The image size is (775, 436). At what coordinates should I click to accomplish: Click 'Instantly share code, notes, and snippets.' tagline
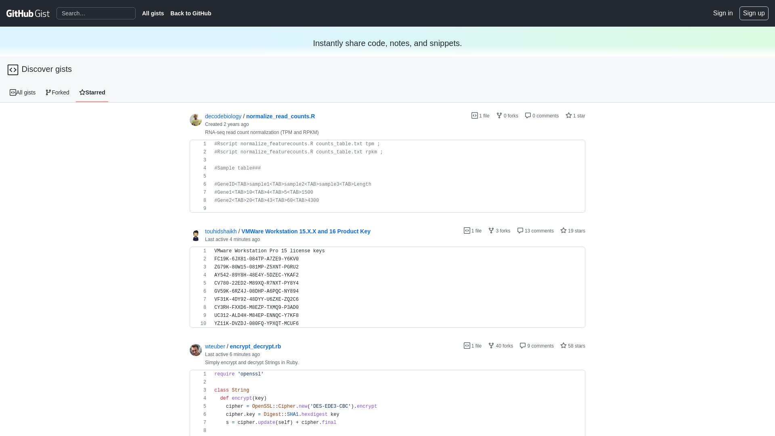tap(387, 43)
